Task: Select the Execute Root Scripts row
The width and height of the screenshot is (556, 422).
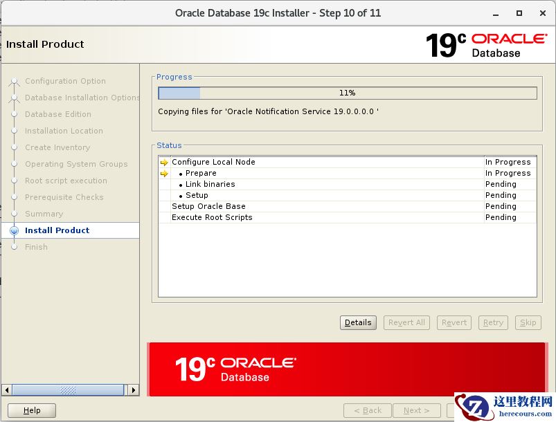Action: (x=348, y=217)
